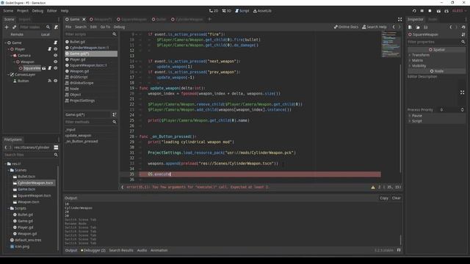
Task: Toggle Button node visibility
Action: click(56, 81)
